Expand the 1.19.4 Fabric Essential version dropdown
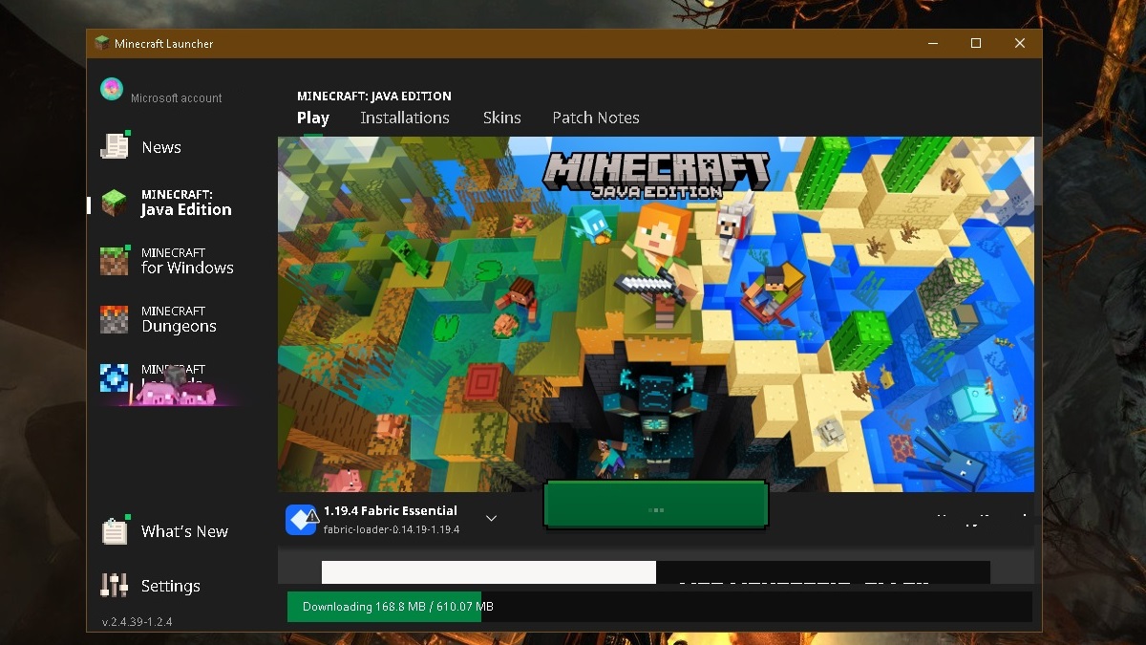 coord(491,517)
